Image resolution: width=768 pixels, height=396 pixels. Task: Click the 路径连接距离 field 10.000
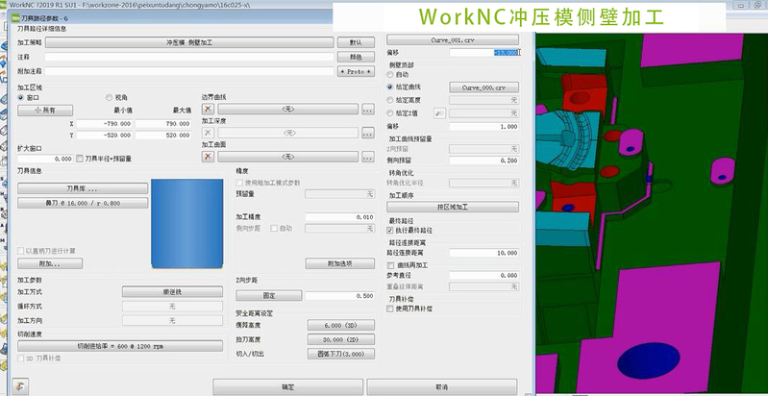(483, 253)
